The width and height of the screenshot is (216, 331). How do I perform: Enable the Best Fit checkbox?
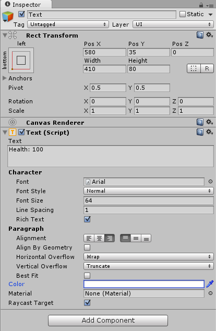click(x=87, y=276)
